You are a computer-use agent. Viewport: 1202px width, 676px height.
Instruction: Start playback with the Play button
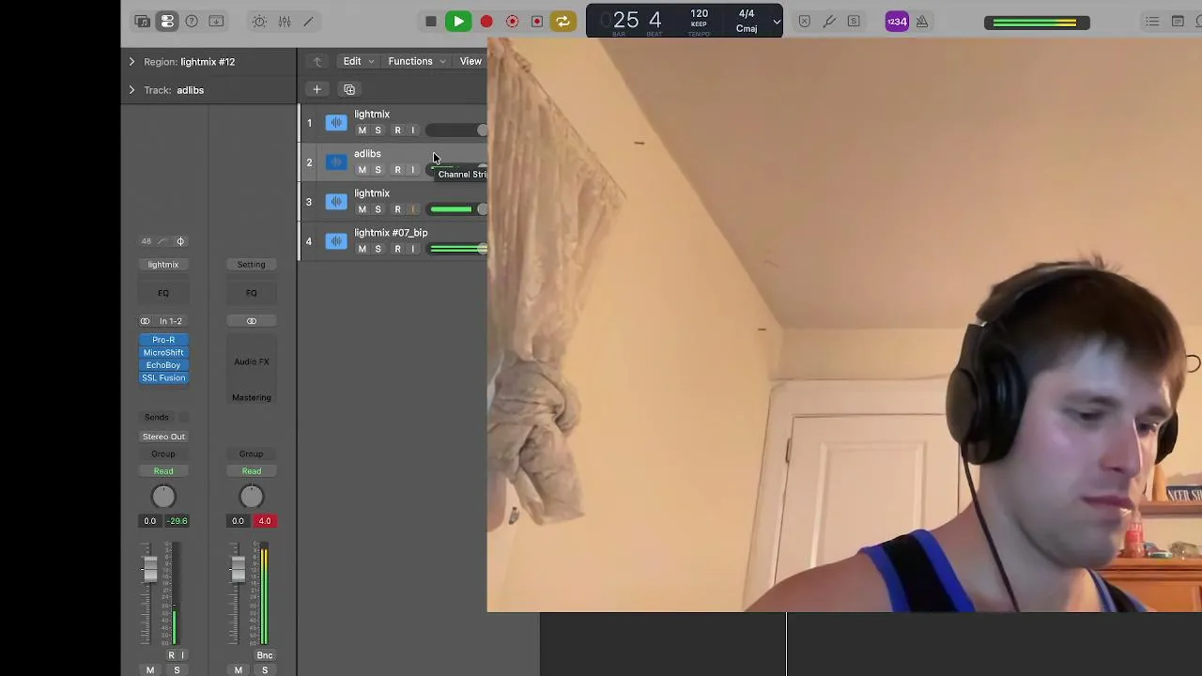458,22
